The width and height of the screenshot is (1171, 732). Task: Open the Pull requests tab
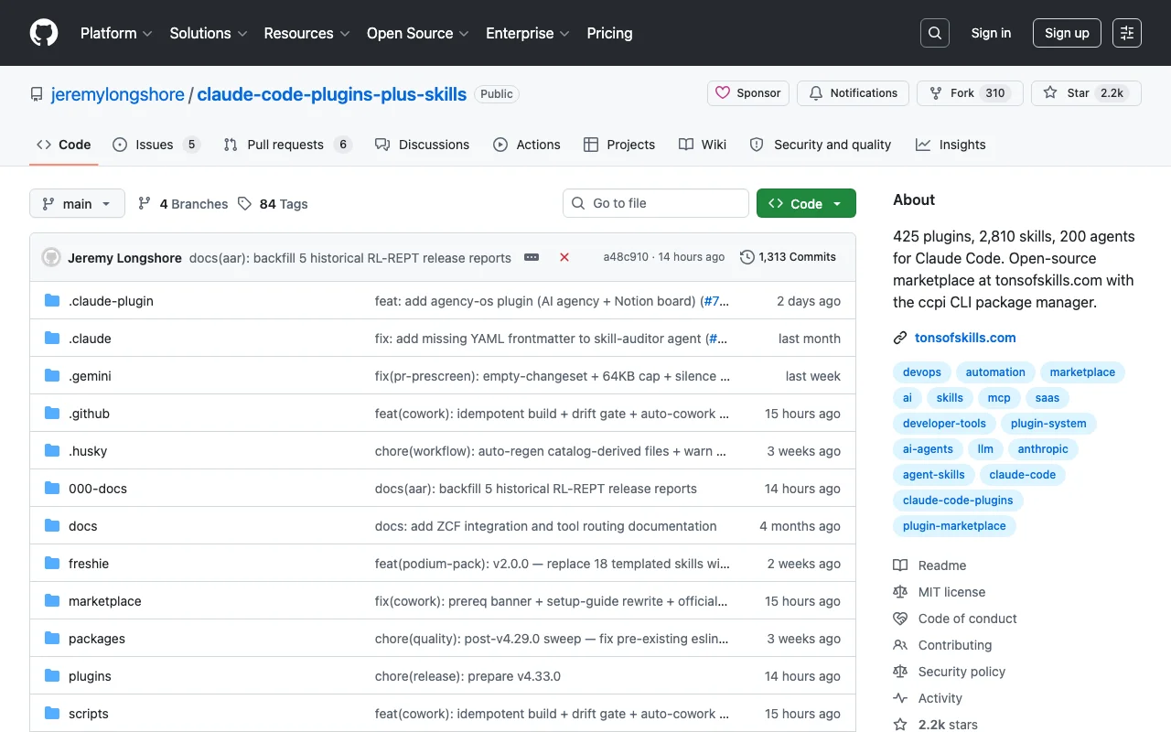287,145
